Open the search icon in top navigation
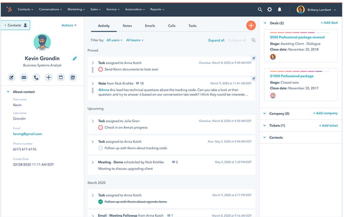 260,9
